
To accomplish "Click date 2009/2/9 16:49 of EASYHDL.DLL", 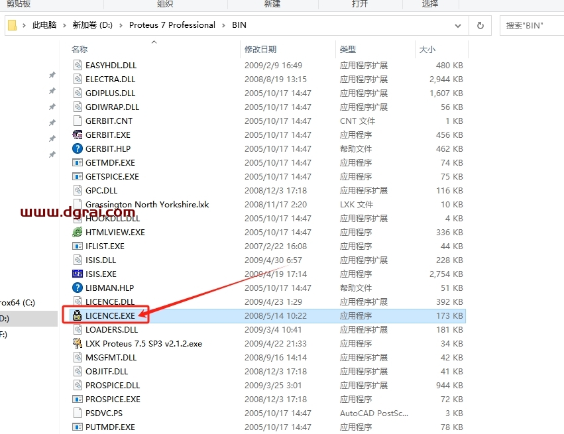I will coord(273,65).
